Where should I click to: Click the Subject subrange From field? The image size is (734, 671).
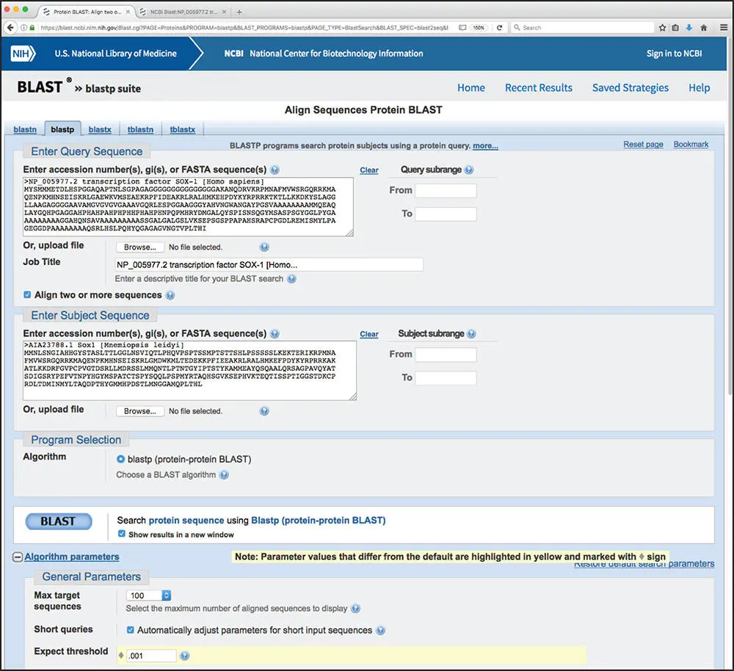point(446,355)
